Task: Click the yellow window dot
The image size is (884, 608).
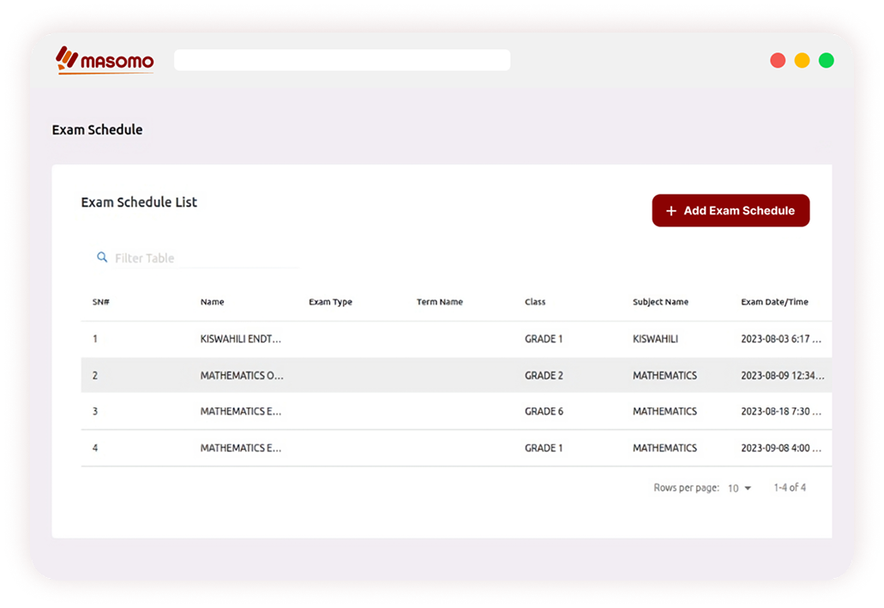Action: tap(802, 60)
